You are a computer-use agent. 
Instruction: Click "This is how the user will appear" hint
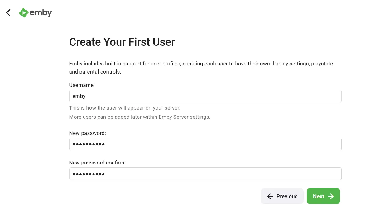[125, 108]
